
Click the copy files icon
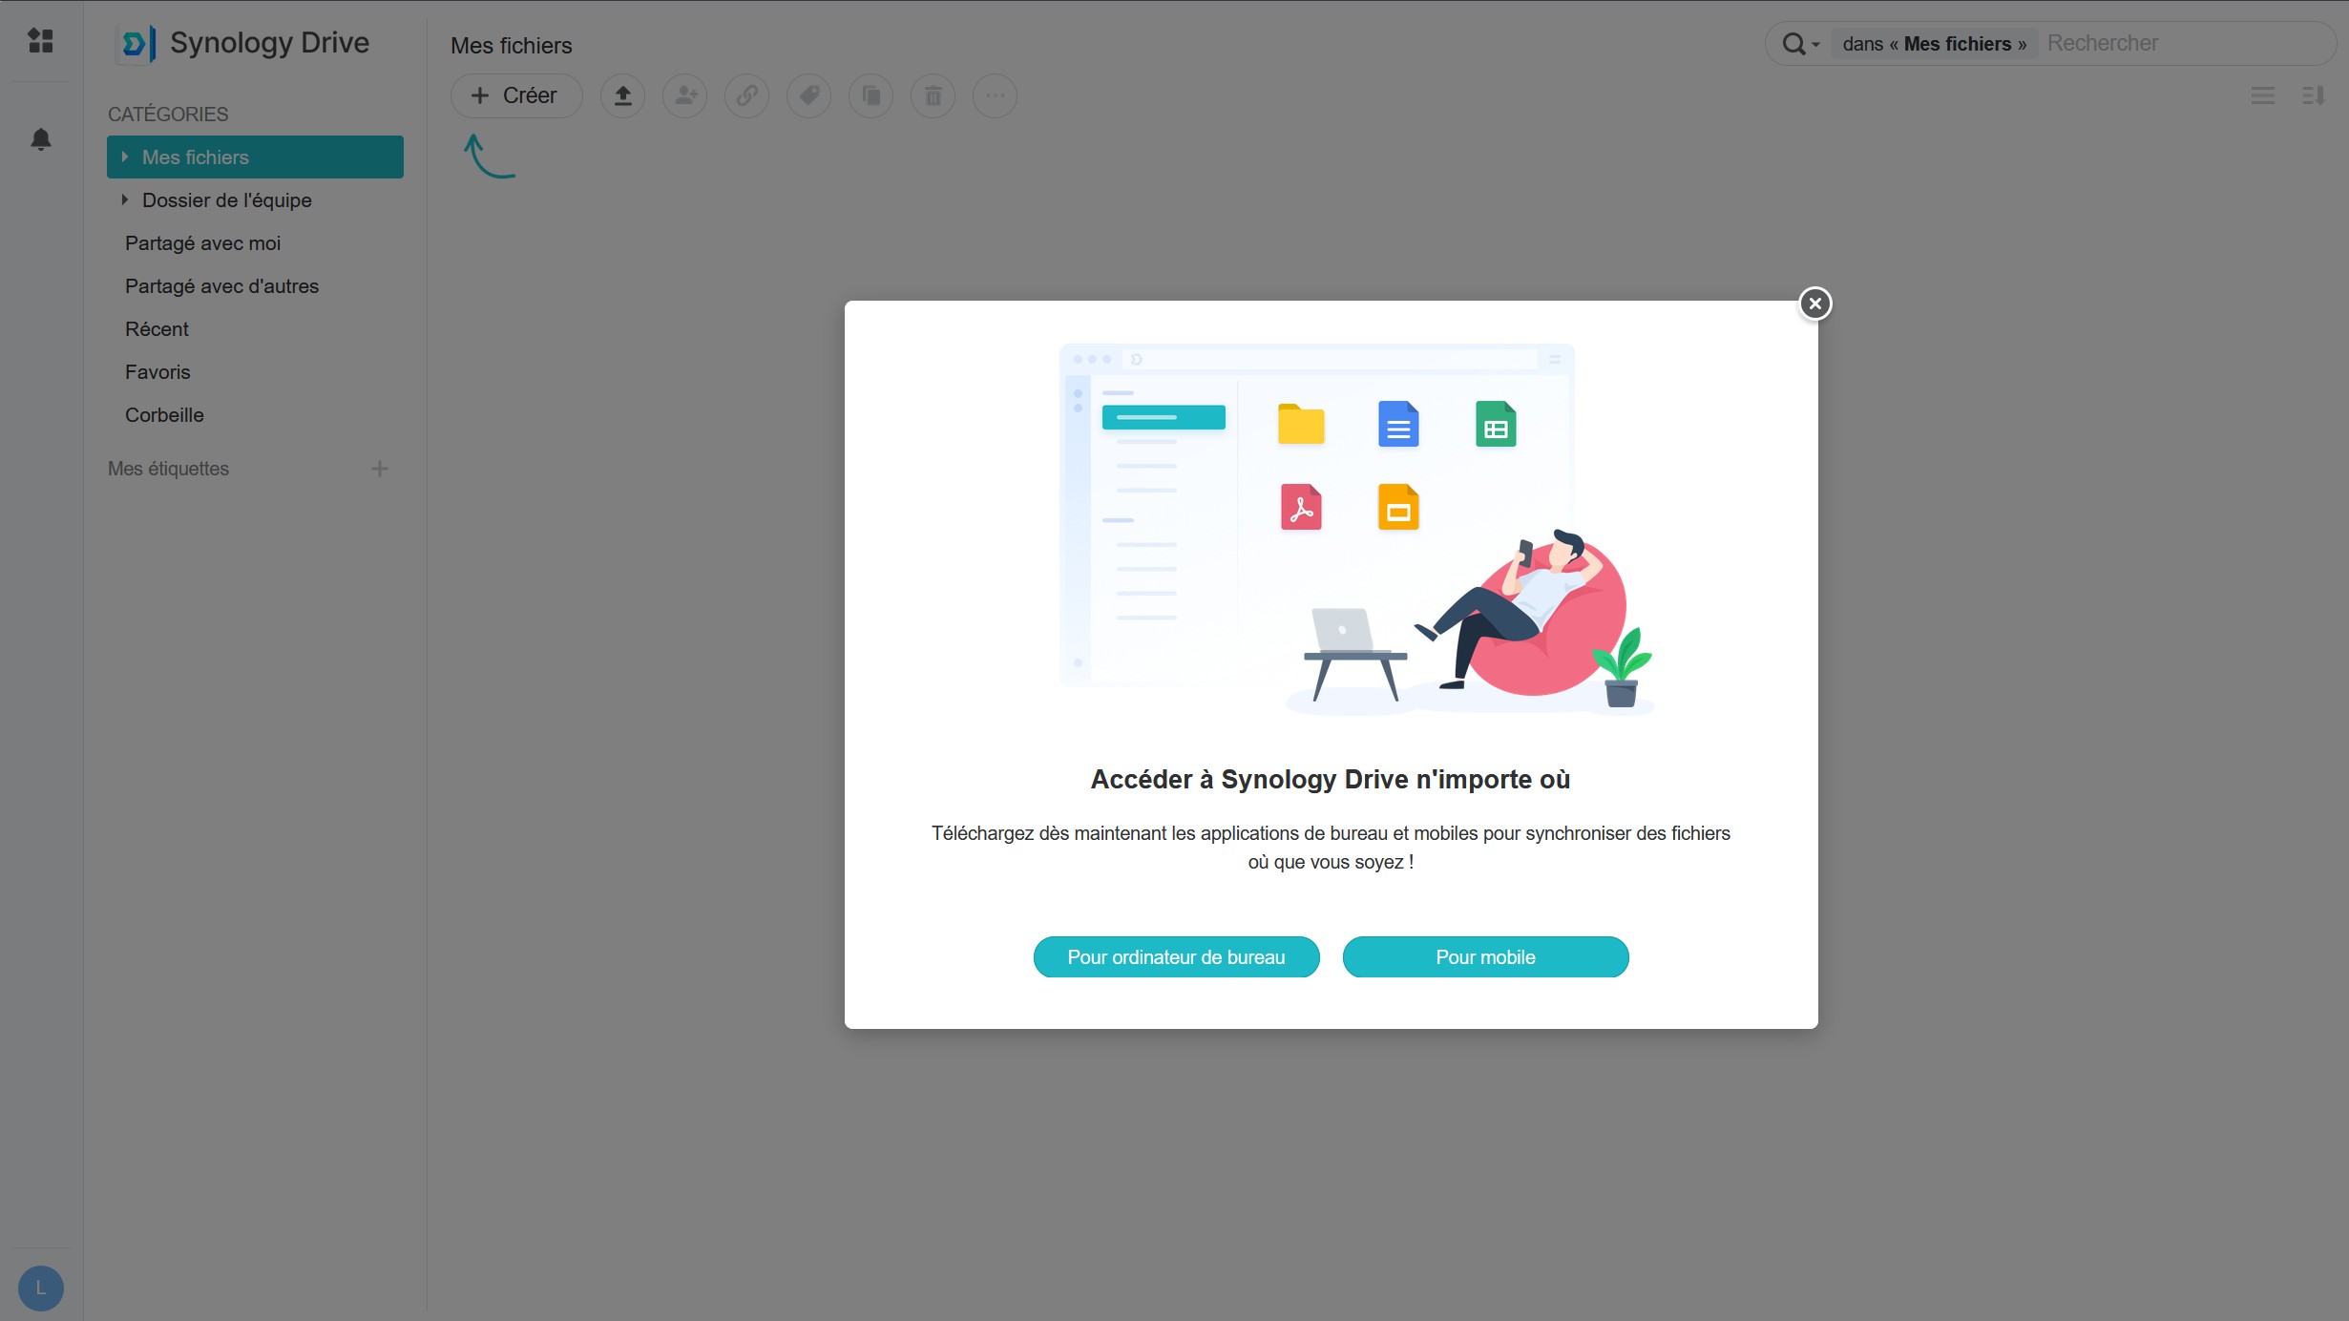871,95
